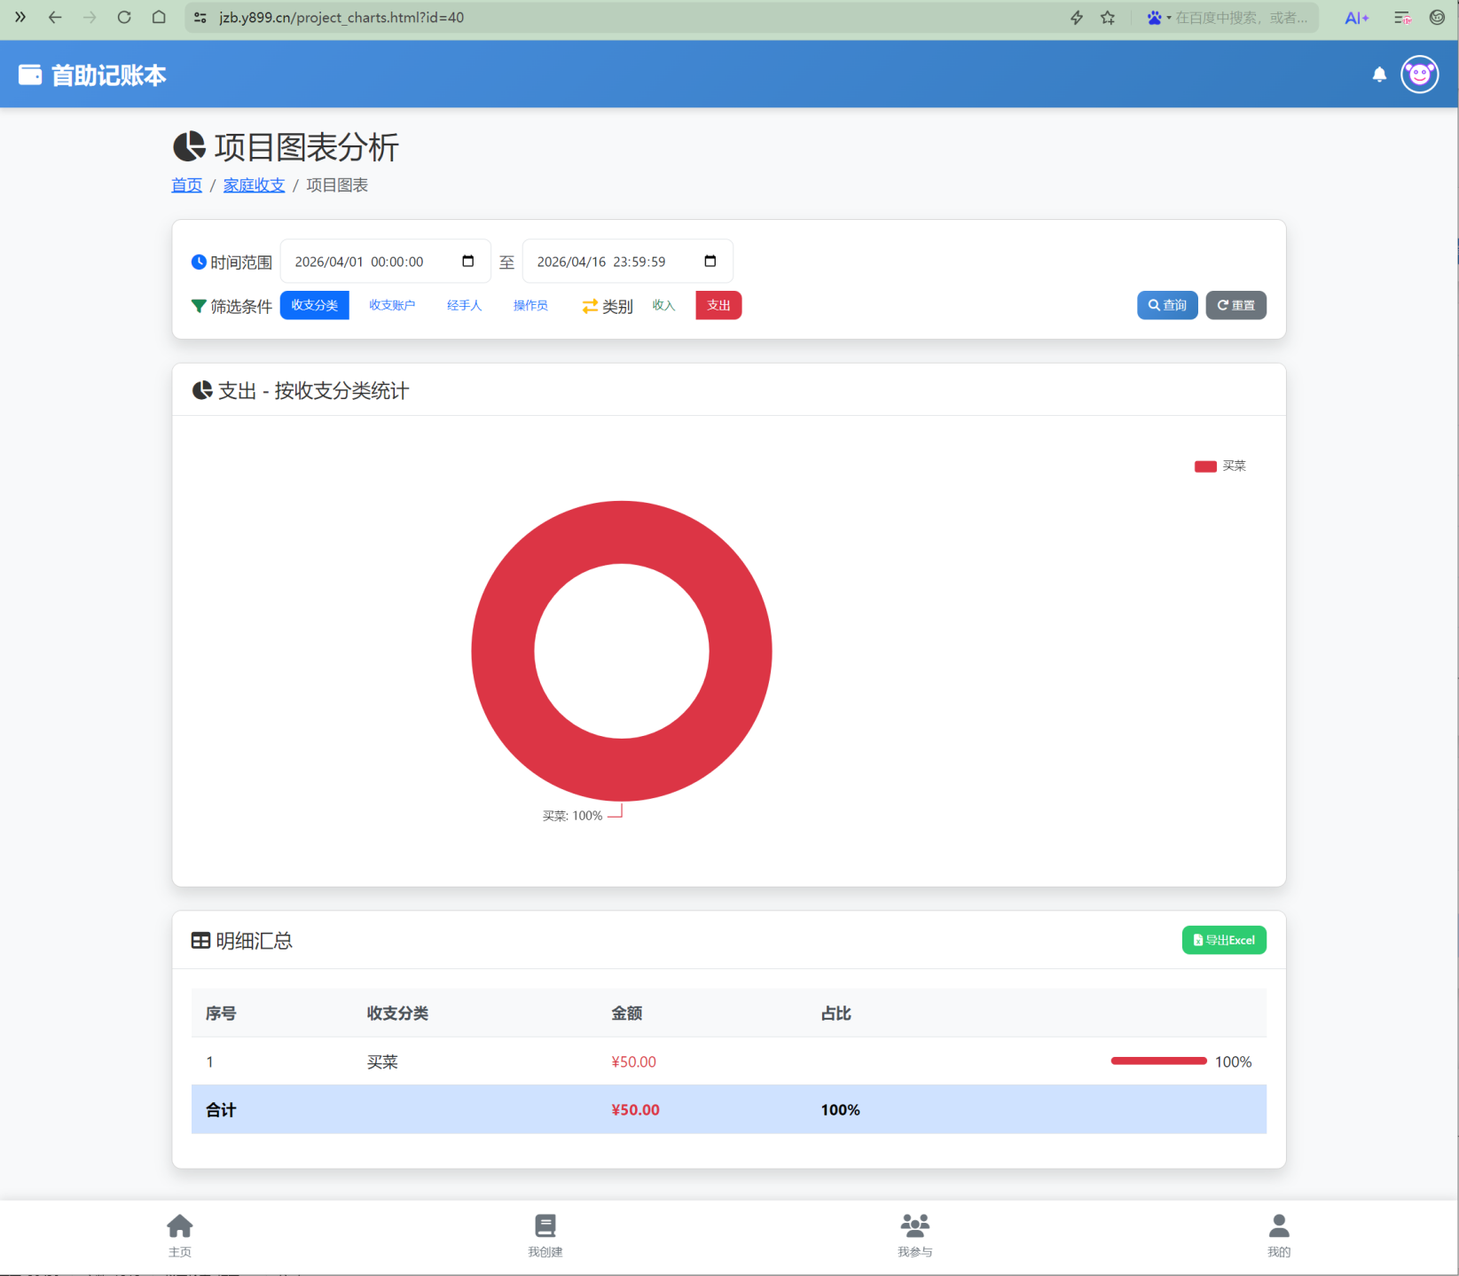
Task: Click the red donut chart ring
Action: (x=503, y=652)
